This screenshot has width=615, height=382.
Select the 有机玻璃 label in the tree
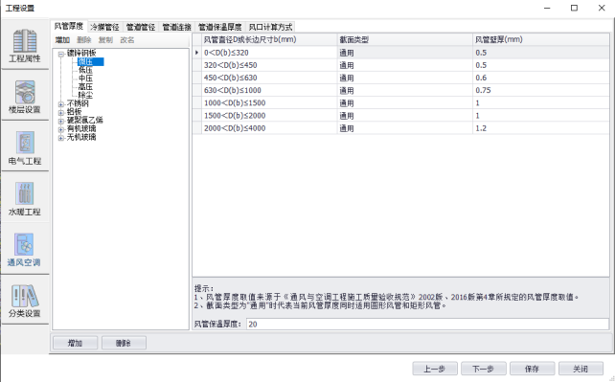tap(81, 128)
